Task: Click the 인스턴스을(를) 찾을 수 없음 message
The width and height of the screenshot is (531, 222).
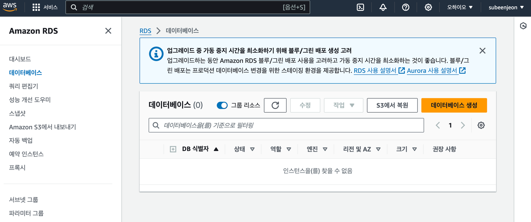Action: pyautogui.click(x=318, y=171)
